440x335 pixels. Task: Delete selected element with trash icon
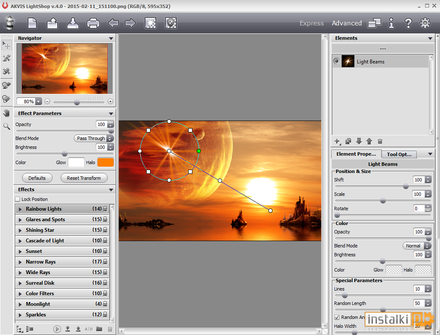click(380, 141)
